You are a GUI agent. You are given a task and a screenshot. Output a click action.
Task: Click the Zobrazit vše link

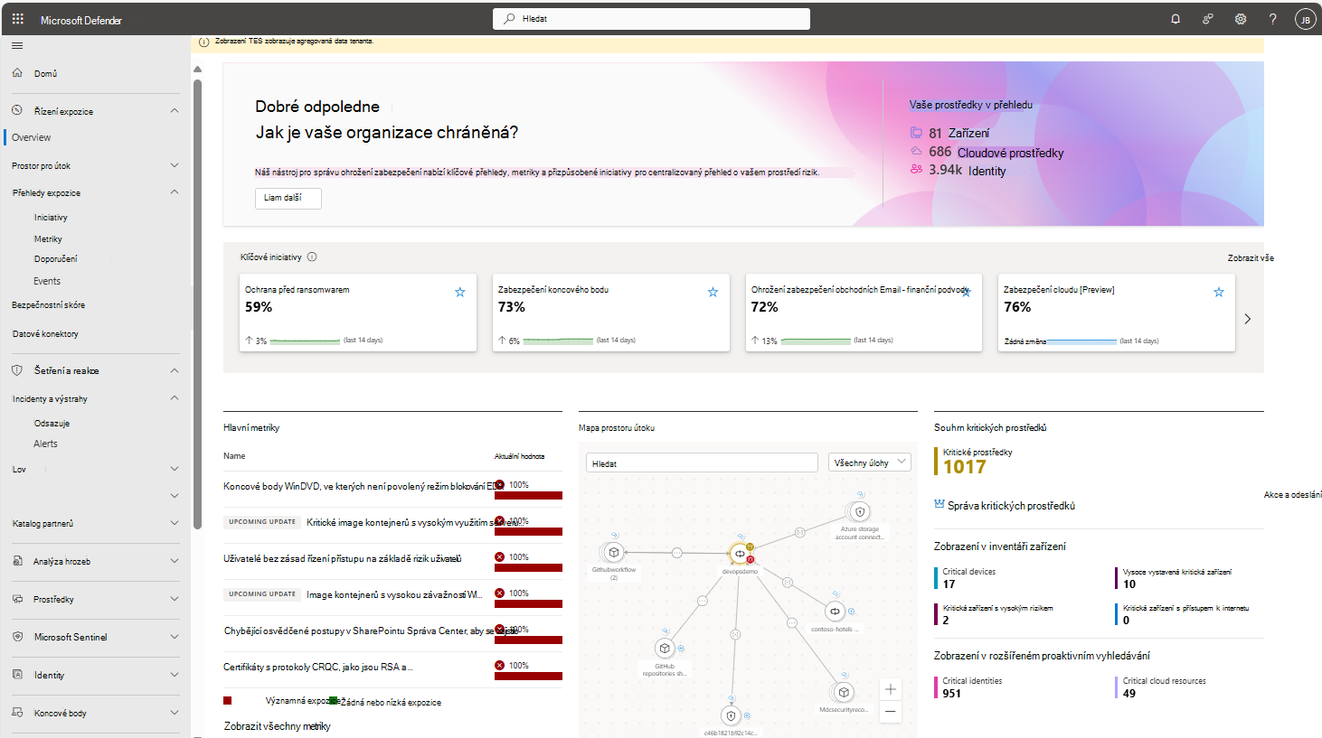coord(1251,258)
